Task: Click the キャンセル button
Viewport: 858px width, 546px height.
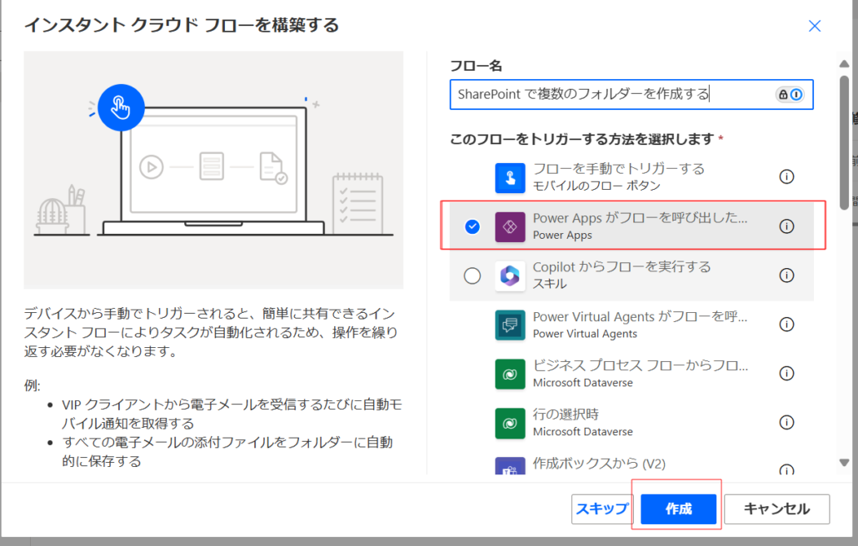Action: (x=776, y=509)
